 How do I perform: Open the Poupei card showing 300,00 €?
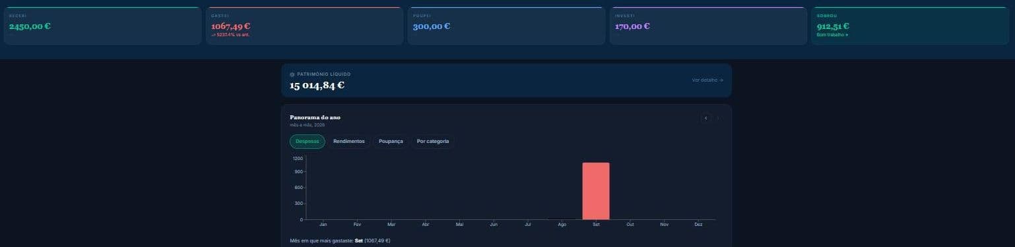point(506,26)
